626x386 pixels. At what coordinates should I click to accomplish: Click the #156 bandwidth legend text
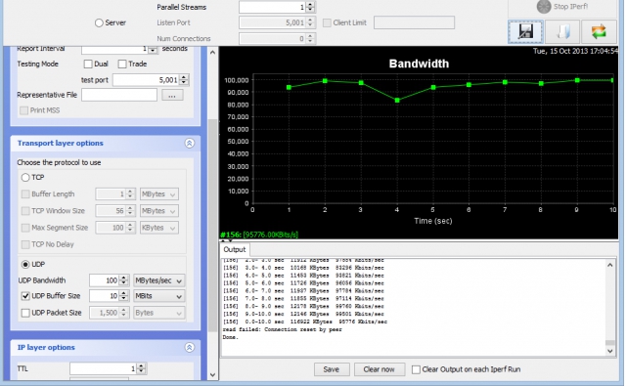(259, 235)
